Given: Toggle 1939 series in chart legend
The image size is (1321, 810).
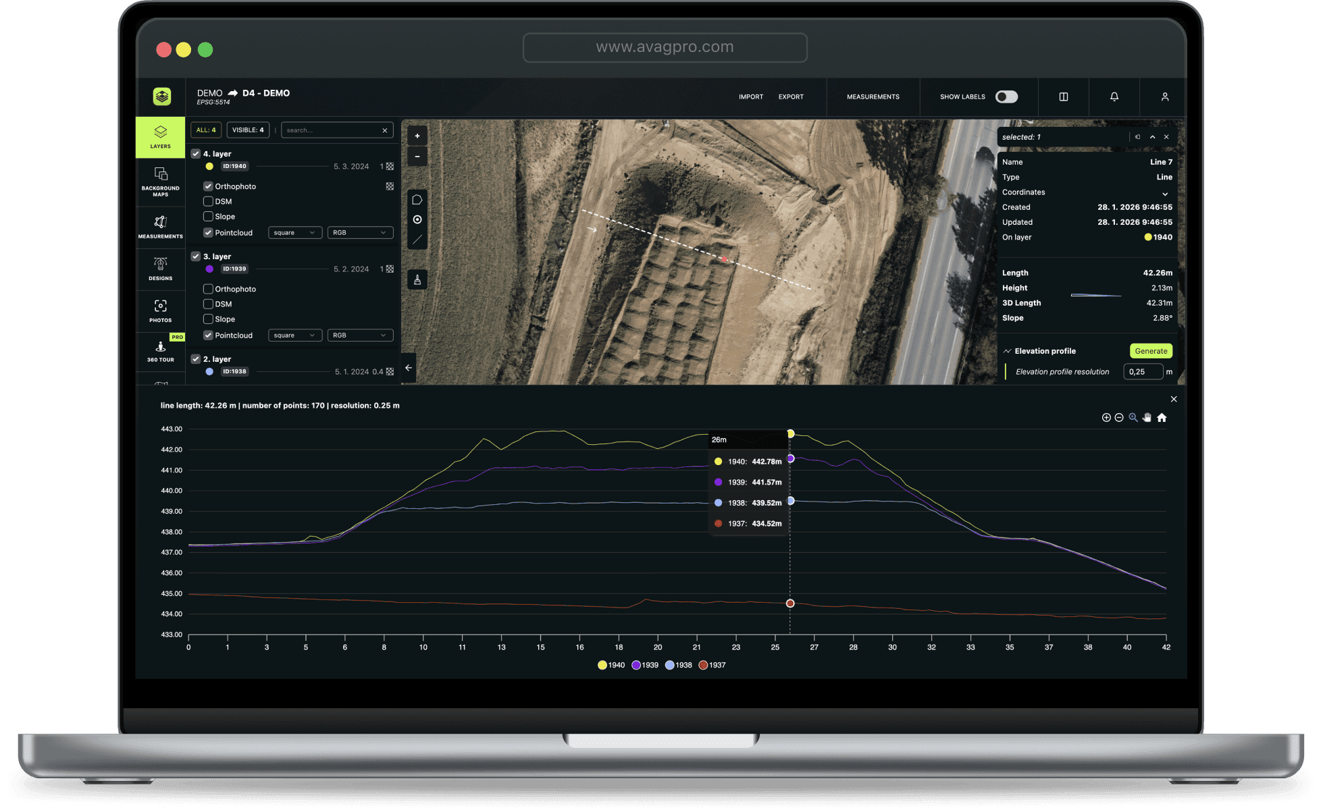Looking at the screenshot, I should tap(645, 665).
